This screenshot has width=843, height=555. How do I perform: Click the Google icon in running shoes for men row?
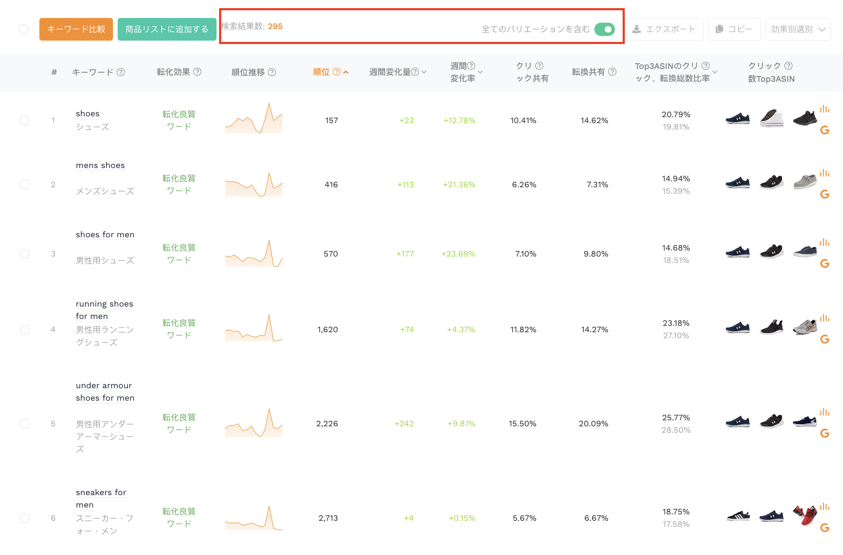pyautogui.click(x=825, y=339)
